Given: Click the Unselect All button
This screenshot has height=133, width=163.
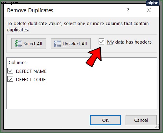Looking at the screenshot, I should coord(71,44).
